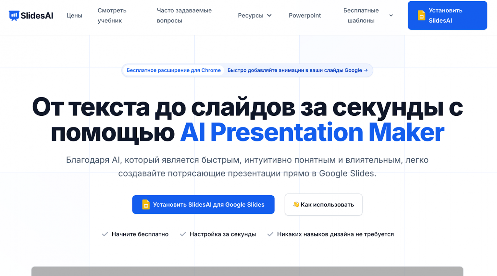Open the Бесплатное расширение для Chrome link
The image size is (497, 276).
coord(174,70)
